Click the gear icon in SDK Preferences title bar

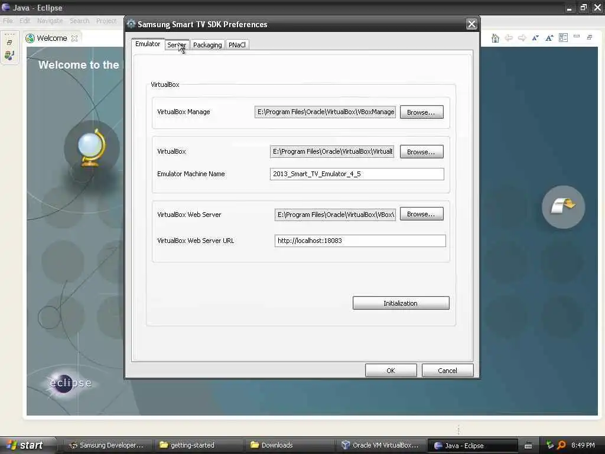pyautogui.click(x=131, y=24)
